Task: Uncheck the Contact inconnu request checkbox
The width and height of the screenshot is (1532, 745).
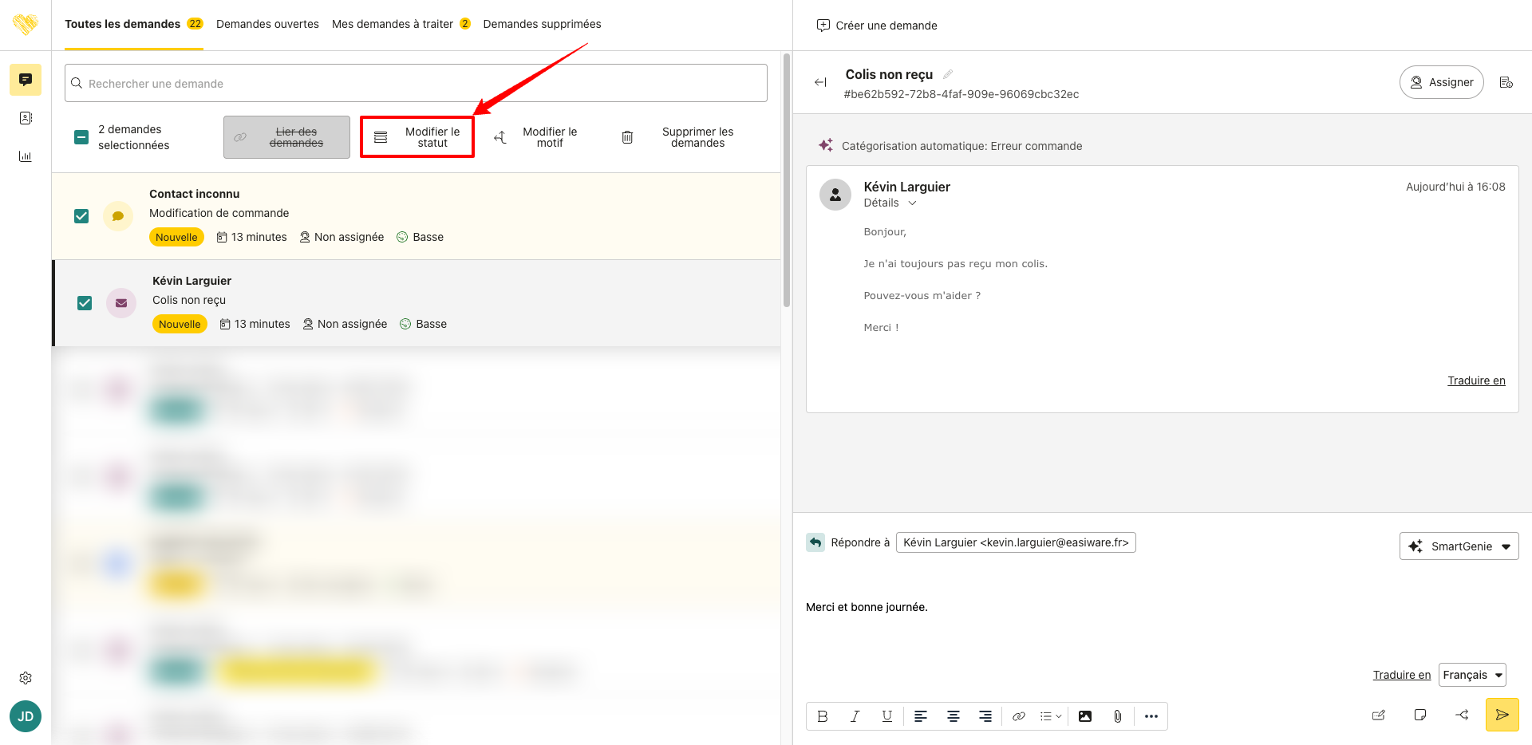Action: 81,216
